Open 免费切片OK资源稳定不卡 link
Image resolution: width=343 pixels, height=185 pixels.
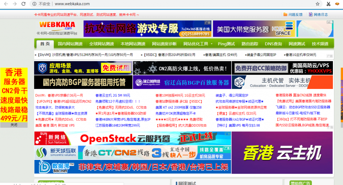(176, 113)
